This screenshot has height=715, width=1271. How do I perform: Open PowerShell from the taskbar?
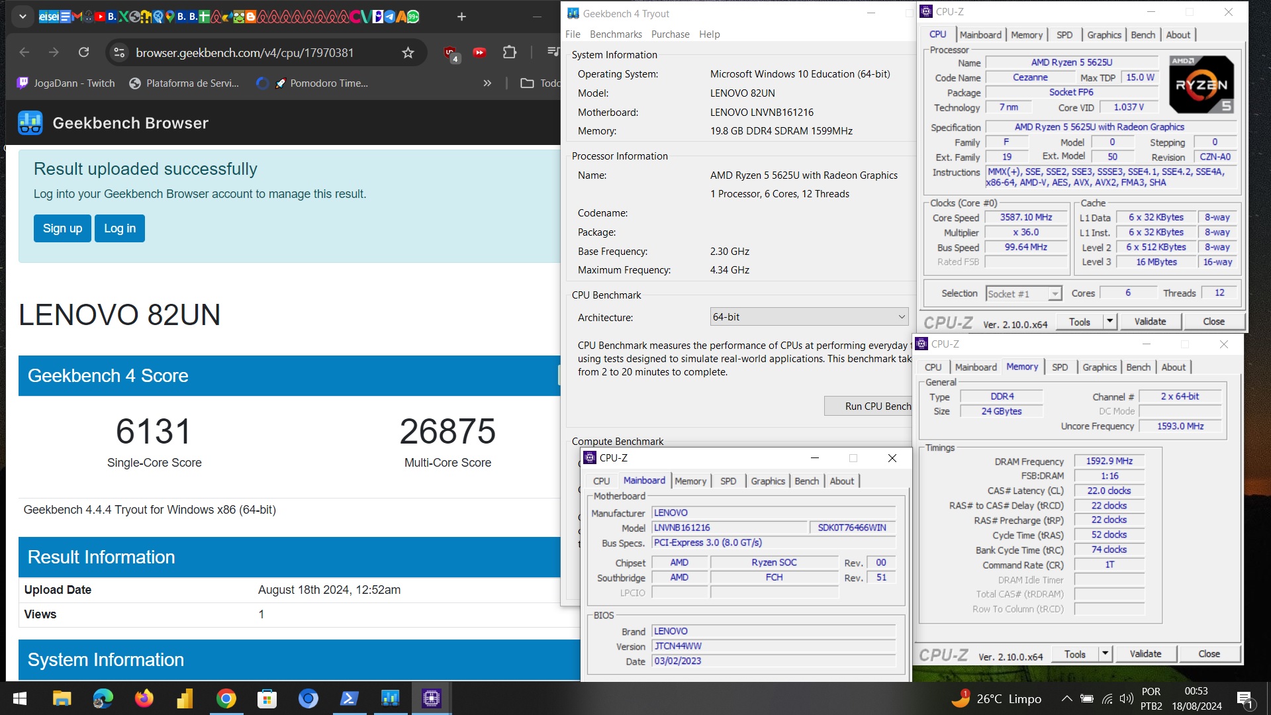349,698
